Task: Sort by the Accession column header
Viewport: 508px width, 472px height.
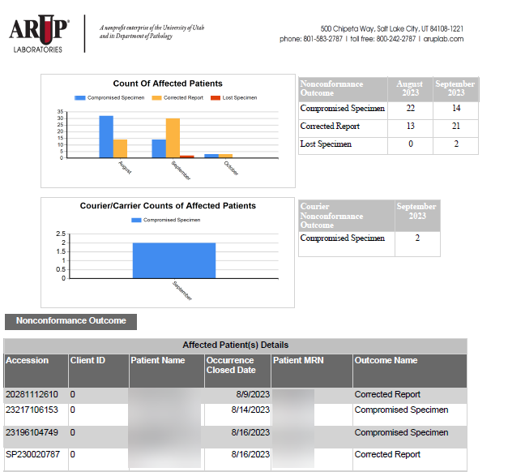Action: [x=28, y=361]
